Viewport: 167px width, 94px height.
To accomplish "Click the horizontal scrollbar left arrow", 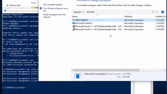I will click(73, 70).
